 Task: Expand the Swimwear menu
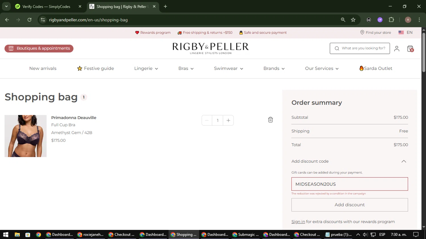coord(229,68)
